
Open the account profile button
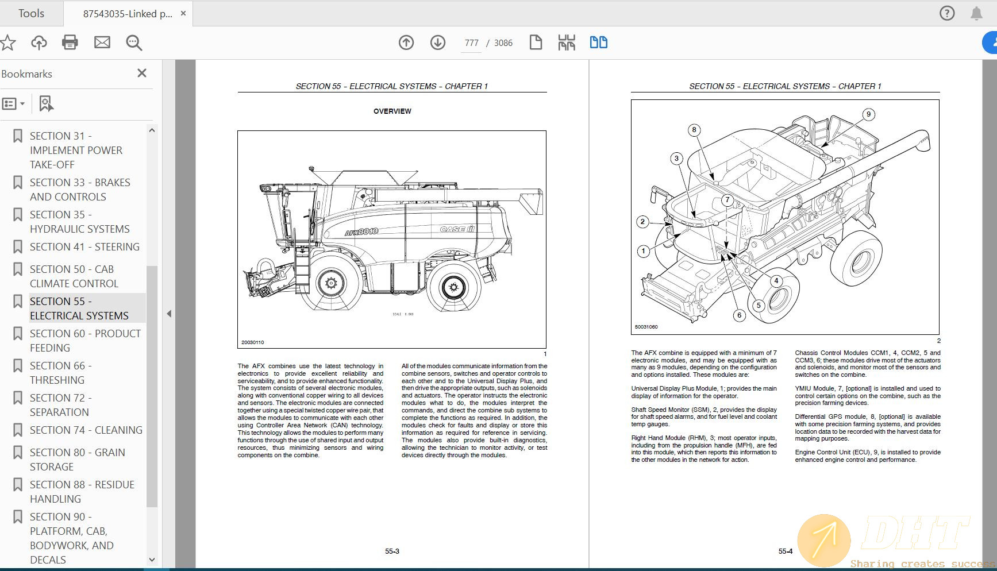991,43
